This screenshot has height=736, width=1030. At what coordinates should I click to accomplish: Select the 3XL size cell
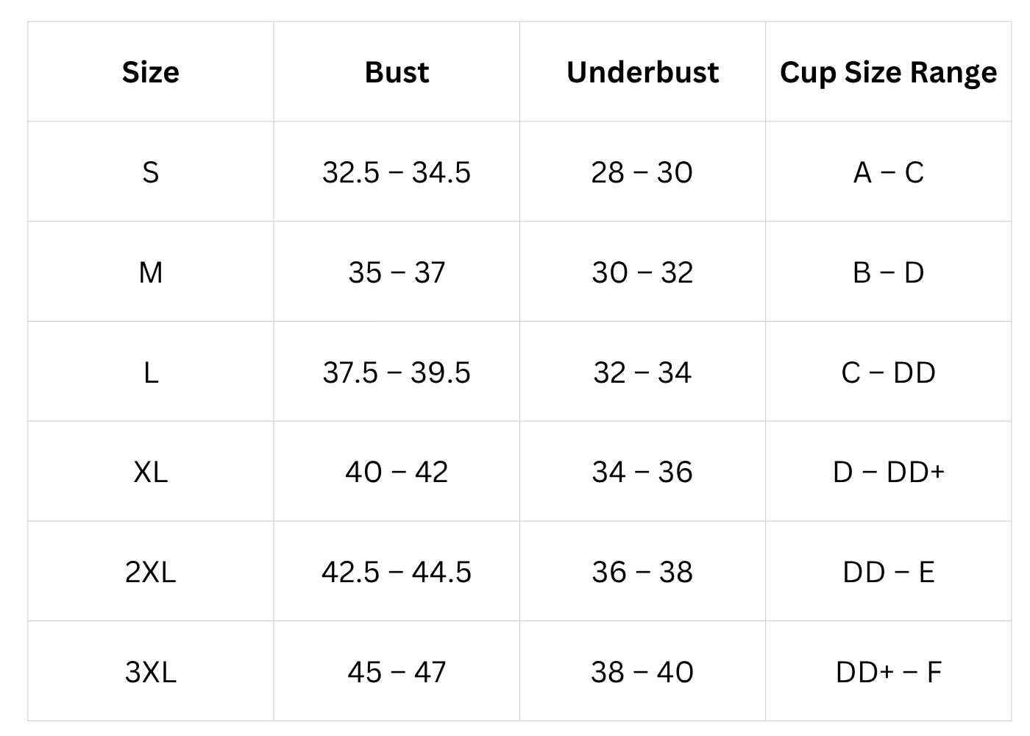click(150, 672)
